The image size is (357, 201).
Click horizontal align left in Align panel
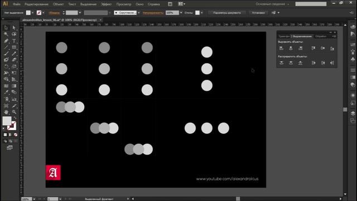[281, 48]
